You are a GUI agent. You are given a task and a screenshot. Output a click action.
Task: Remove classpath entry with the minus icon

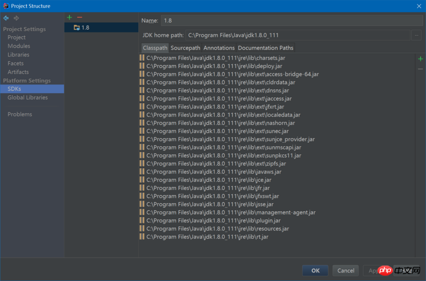[x=420, y=69]
